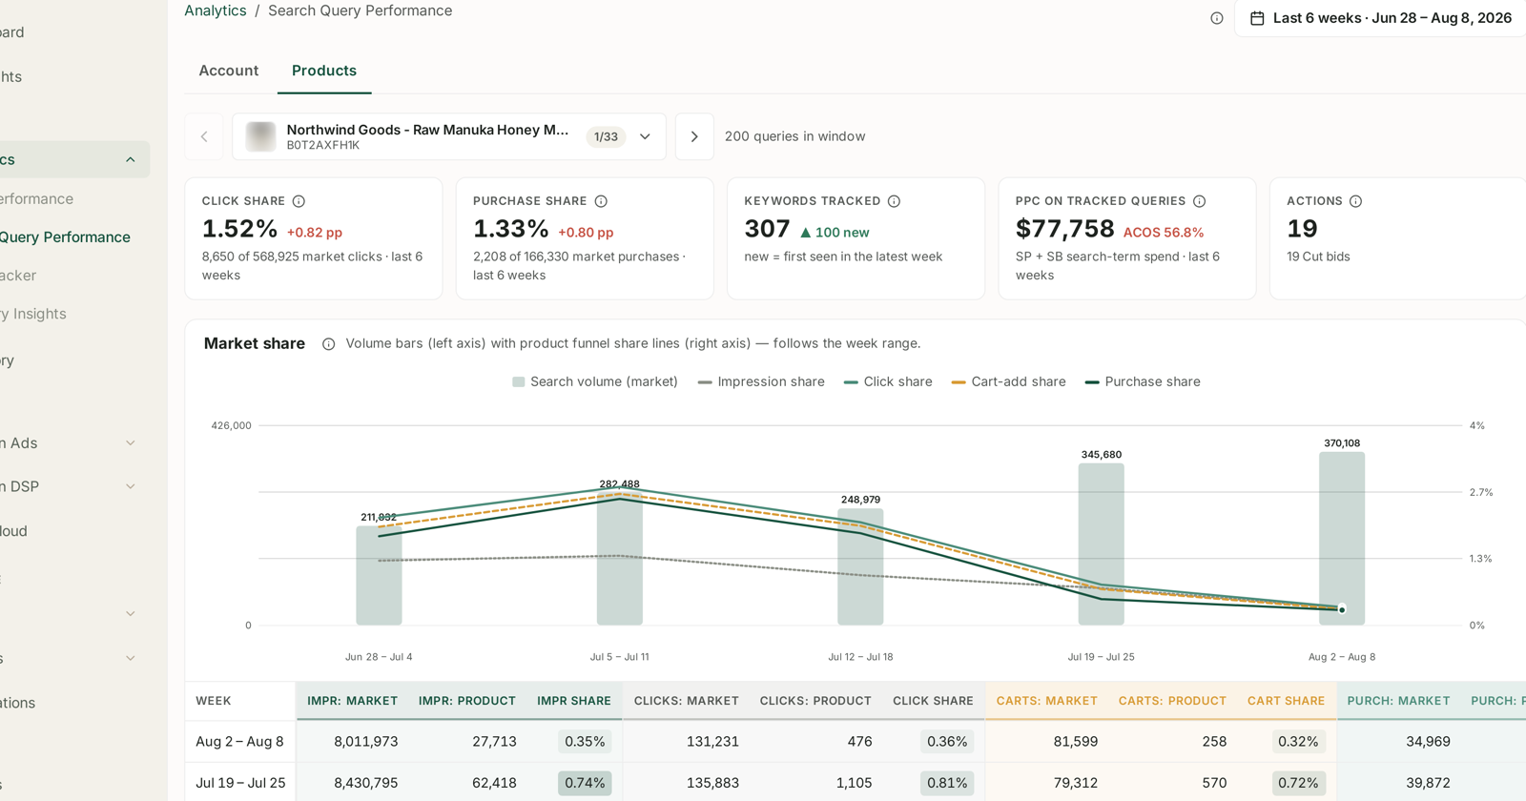Click the info icon beside the date range
Viewport: 1526px width, 801px height.
pyautogui.click(x=1216, y=18)
